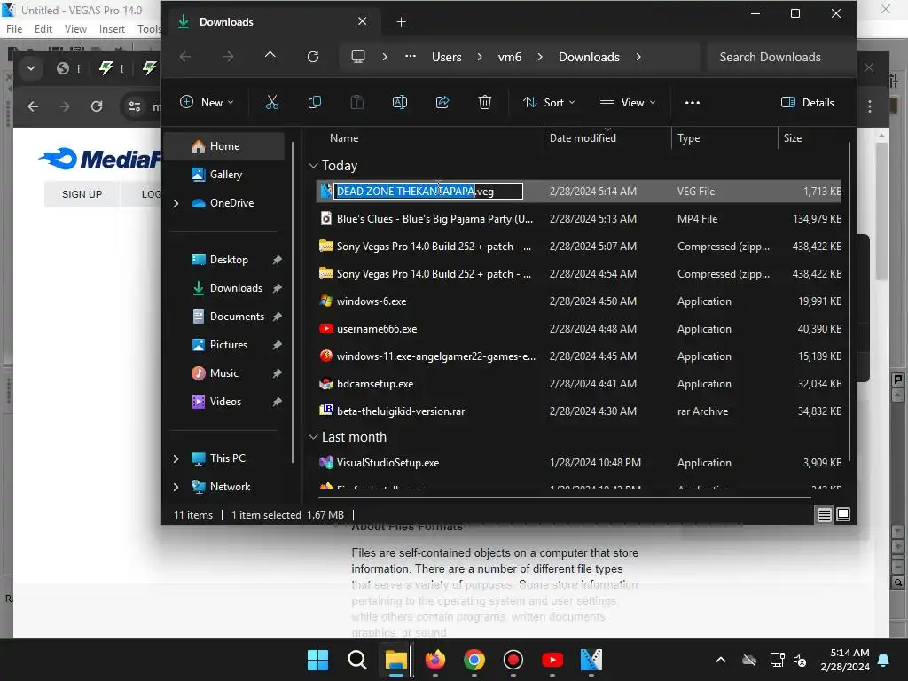The height and width of the screenshot is (681, 908).
Task: Select VisualStudioSetup.exe file
Action: click(579, 463)
